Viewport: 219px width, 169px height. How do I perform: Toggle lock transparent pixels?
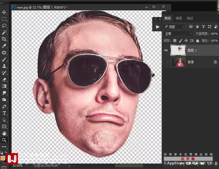pyautogui.click(x=175, y=41)
